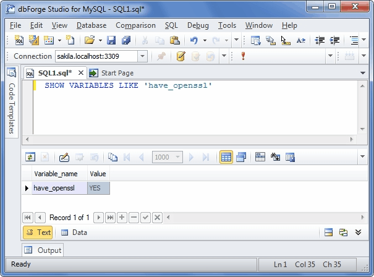
Task: Click the Code Templates side panel icon
Action: [12, 72]
